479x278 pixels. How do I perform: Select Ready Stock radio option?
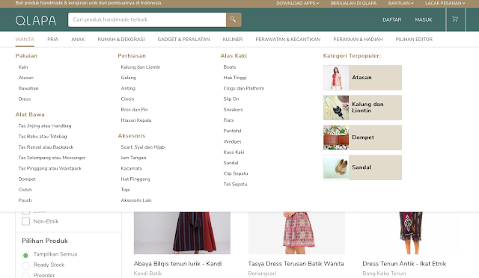(25, 265)
